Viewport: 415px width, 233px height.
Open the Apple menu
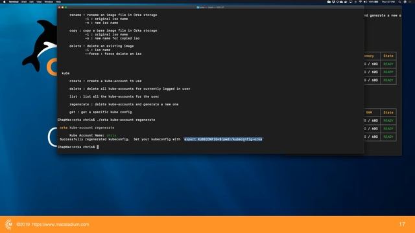(5, 1)
